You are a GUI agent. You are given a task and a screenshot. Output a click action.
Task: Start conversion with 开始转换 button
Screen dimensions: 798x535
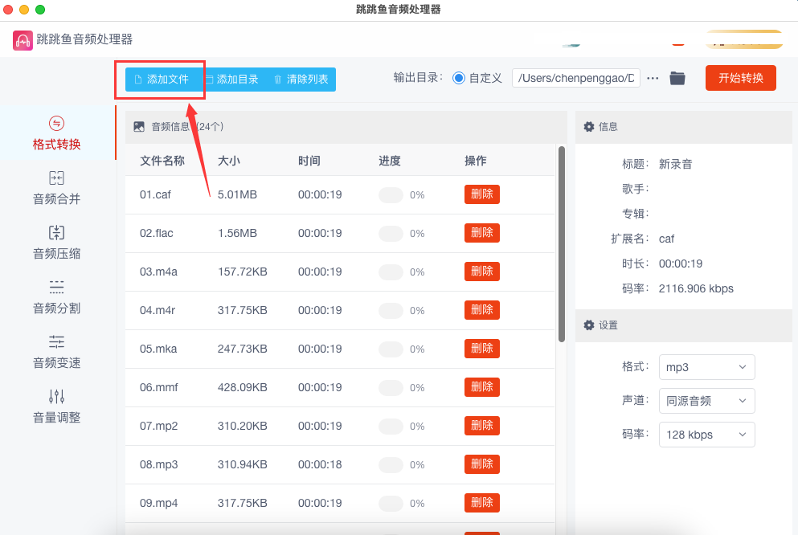[740, 78]
